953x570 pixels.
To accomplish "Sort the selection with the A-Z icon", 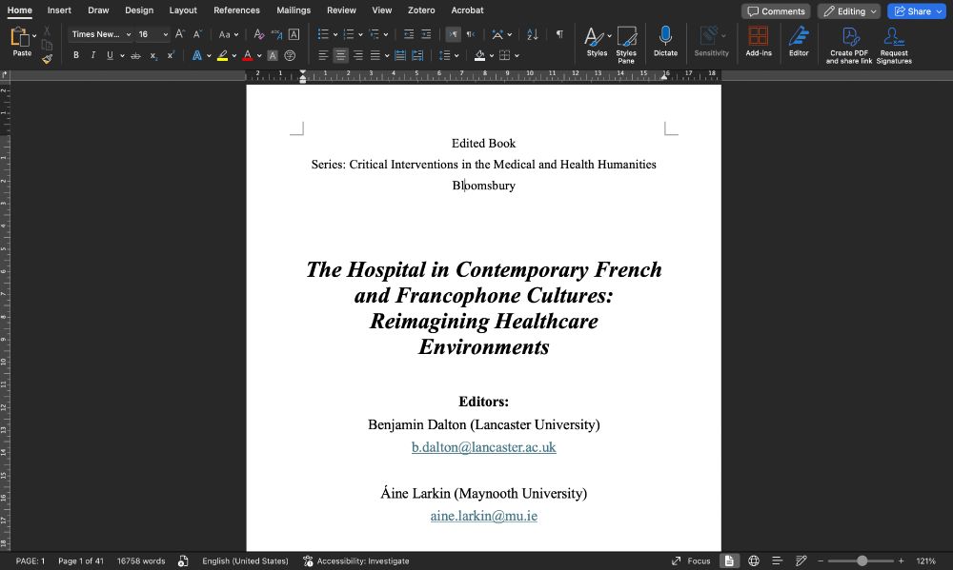I will (533, 34).
